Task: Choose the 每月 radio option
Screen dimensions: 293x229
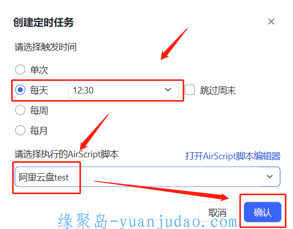Action: [20, 130]
